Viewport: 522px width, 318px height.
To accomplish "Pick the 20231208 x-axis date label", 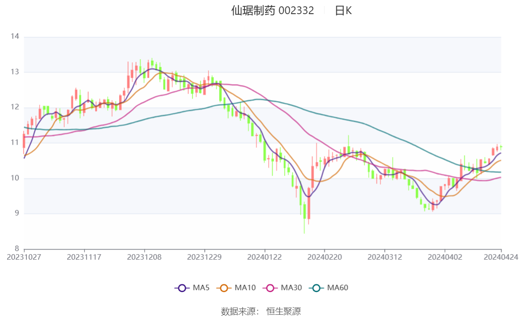I will click(145, 257).
